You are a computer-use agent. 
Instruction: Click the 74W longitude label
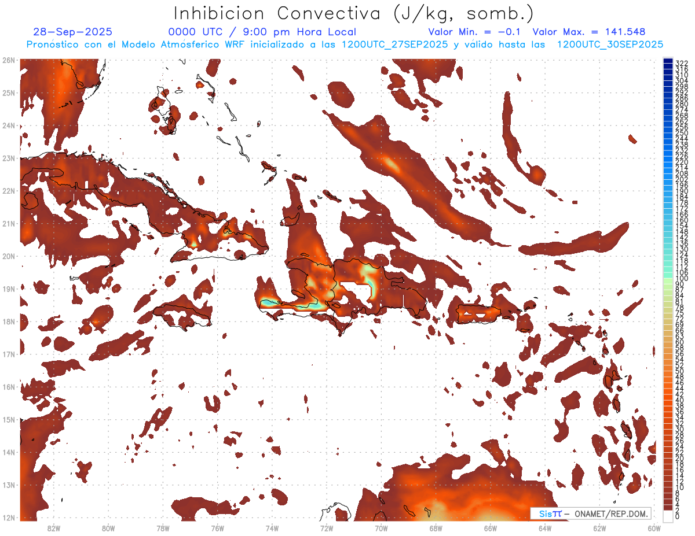click(272, 528)
